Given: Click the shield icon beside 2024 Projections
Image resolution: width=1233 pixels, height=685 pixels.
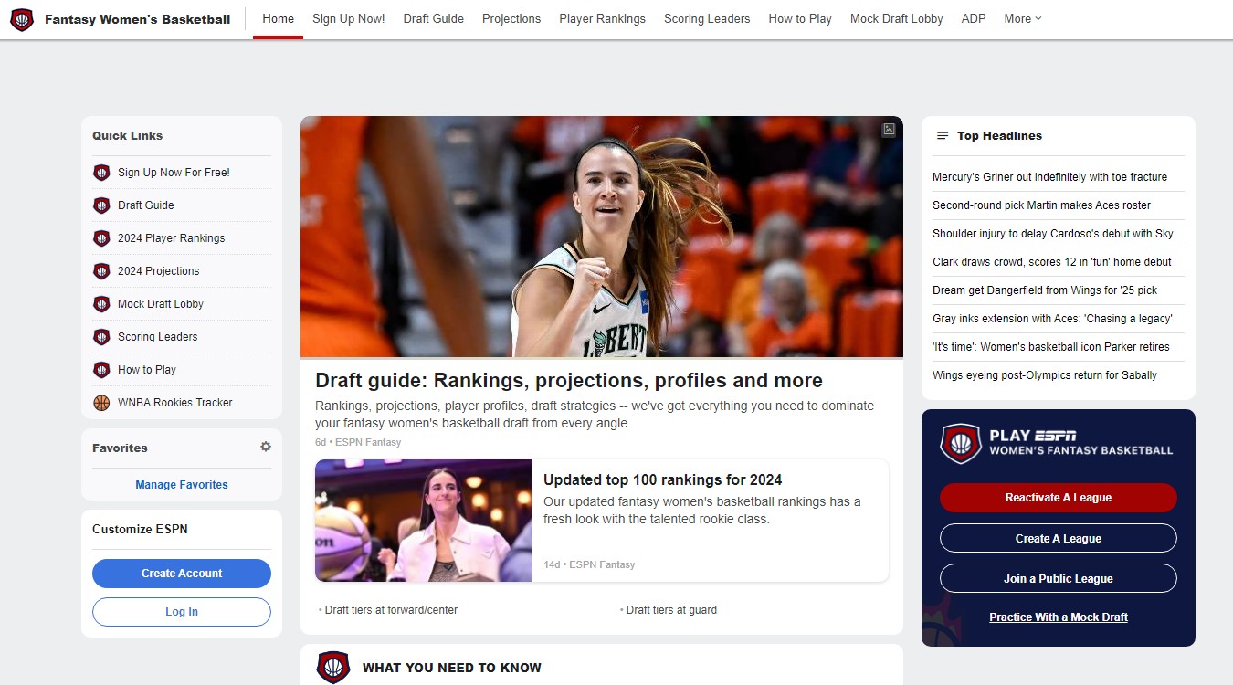Looking at the screenshot, I should click(101, 271).
